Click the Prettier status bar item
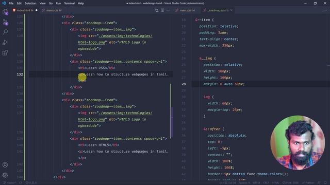The width and height of the screenshot is (330, 185). (308, 183)
